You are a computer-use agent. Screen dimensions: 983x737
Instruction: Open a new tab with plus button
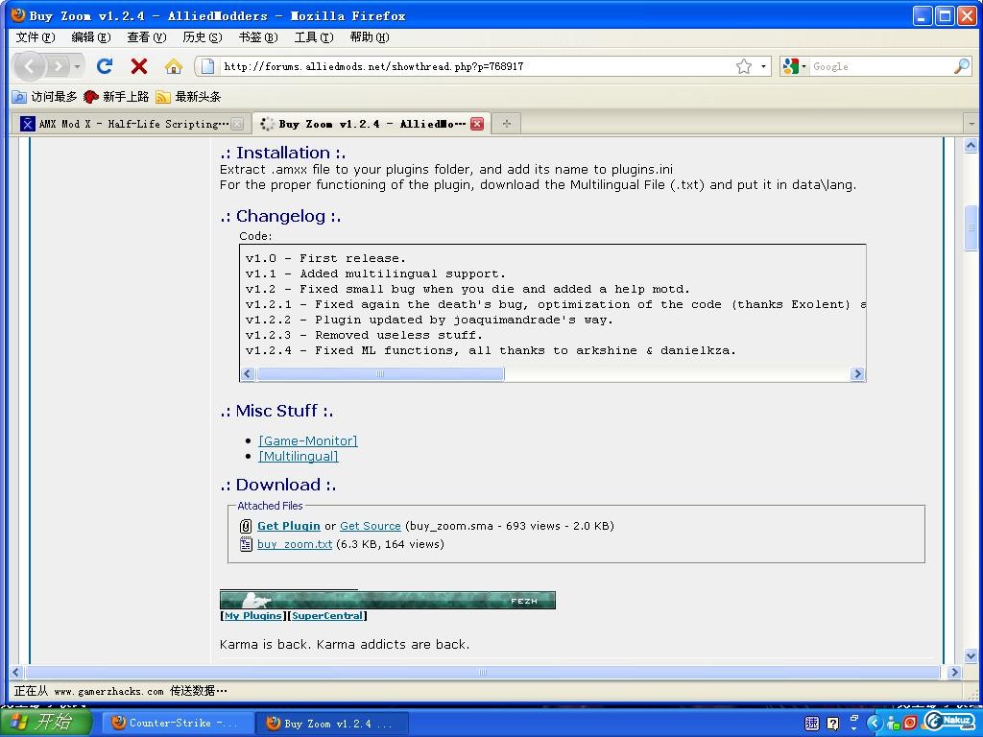click(x=506, y=123)
